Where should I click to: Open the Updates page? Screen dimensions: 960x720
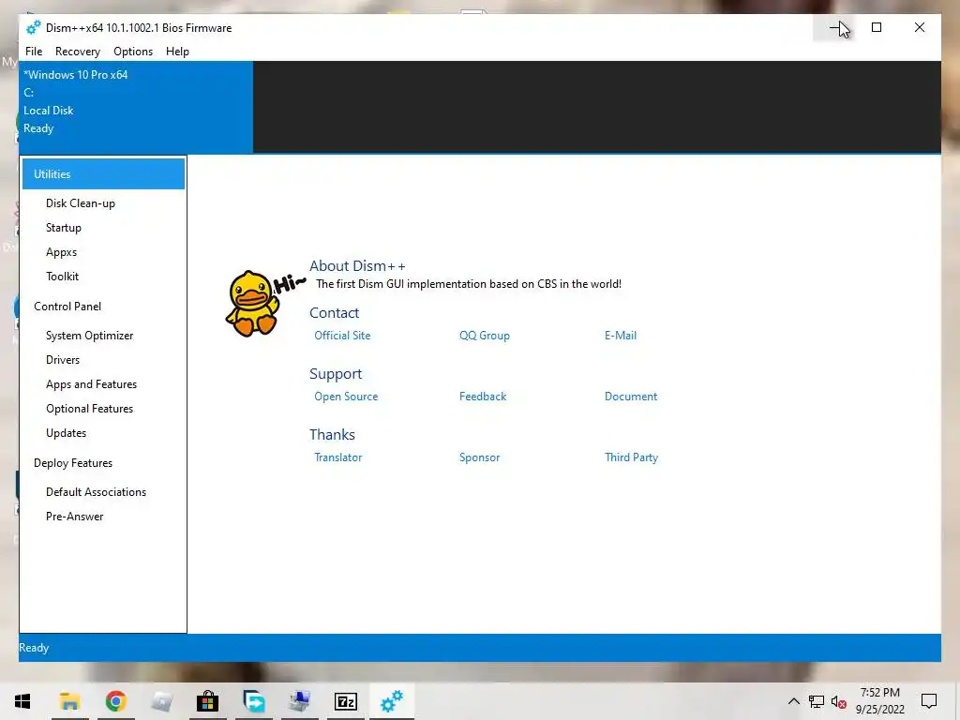tap(67, 433)
